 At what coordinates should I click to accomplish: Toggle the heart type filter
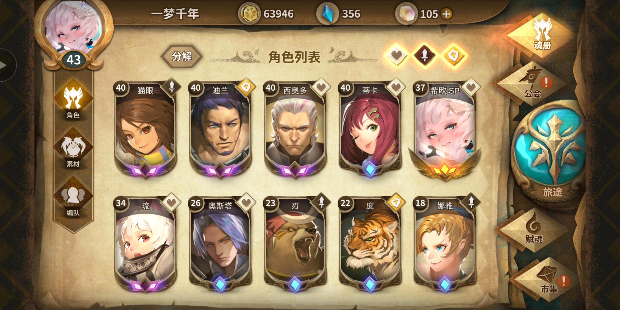[397, 55]
